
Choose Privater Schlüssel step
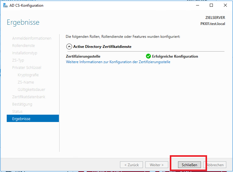click(27, 67)
